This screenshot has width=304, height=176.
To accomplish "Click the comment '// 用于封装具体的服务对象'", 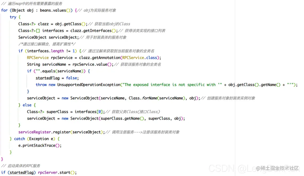I will tap(103, 37).
